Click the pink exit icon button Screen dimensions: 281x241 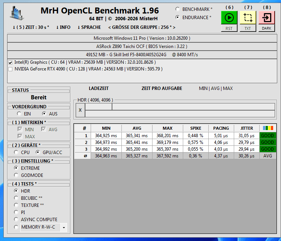[x=267, y=18]
